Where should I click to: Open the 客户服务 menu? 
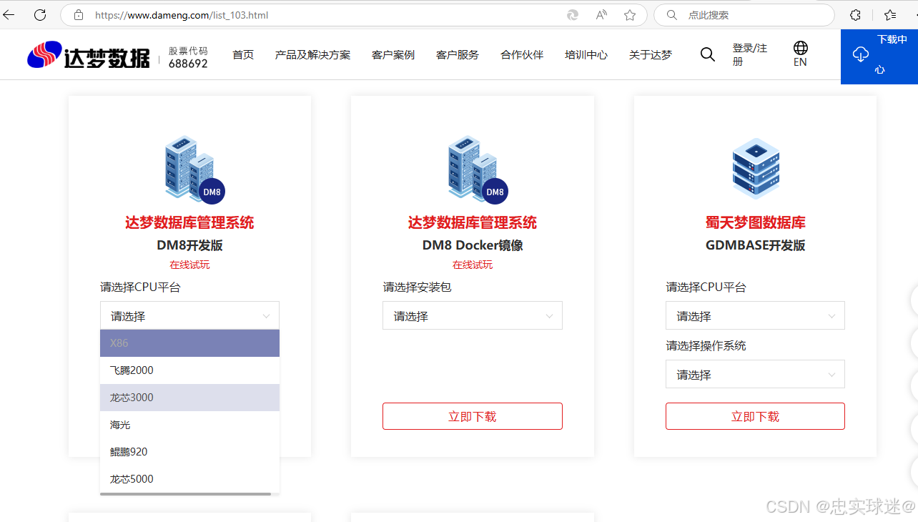click(x=458, y=55)
